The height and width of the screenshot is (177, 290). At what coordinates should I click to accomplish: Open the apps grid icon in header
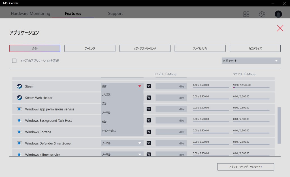pyautogui.click(x=246, y=14)
